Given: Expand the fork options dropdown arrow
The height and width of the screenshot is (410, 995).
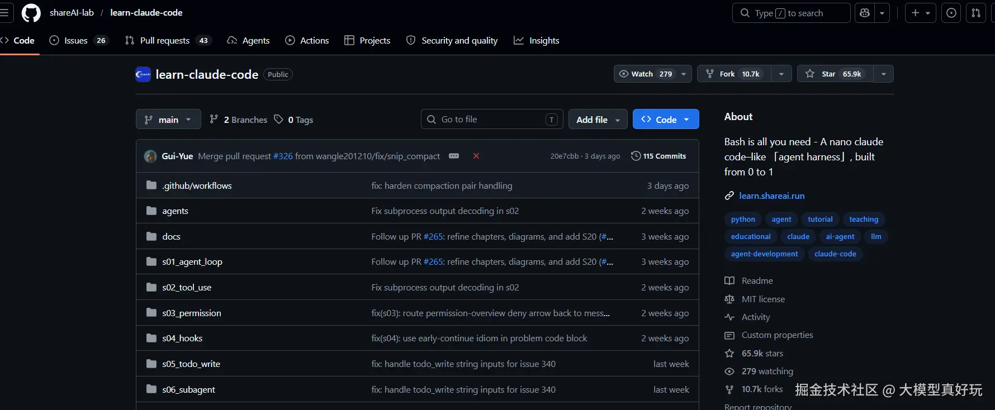Looking at the screenshot, I should pos(781,74).
